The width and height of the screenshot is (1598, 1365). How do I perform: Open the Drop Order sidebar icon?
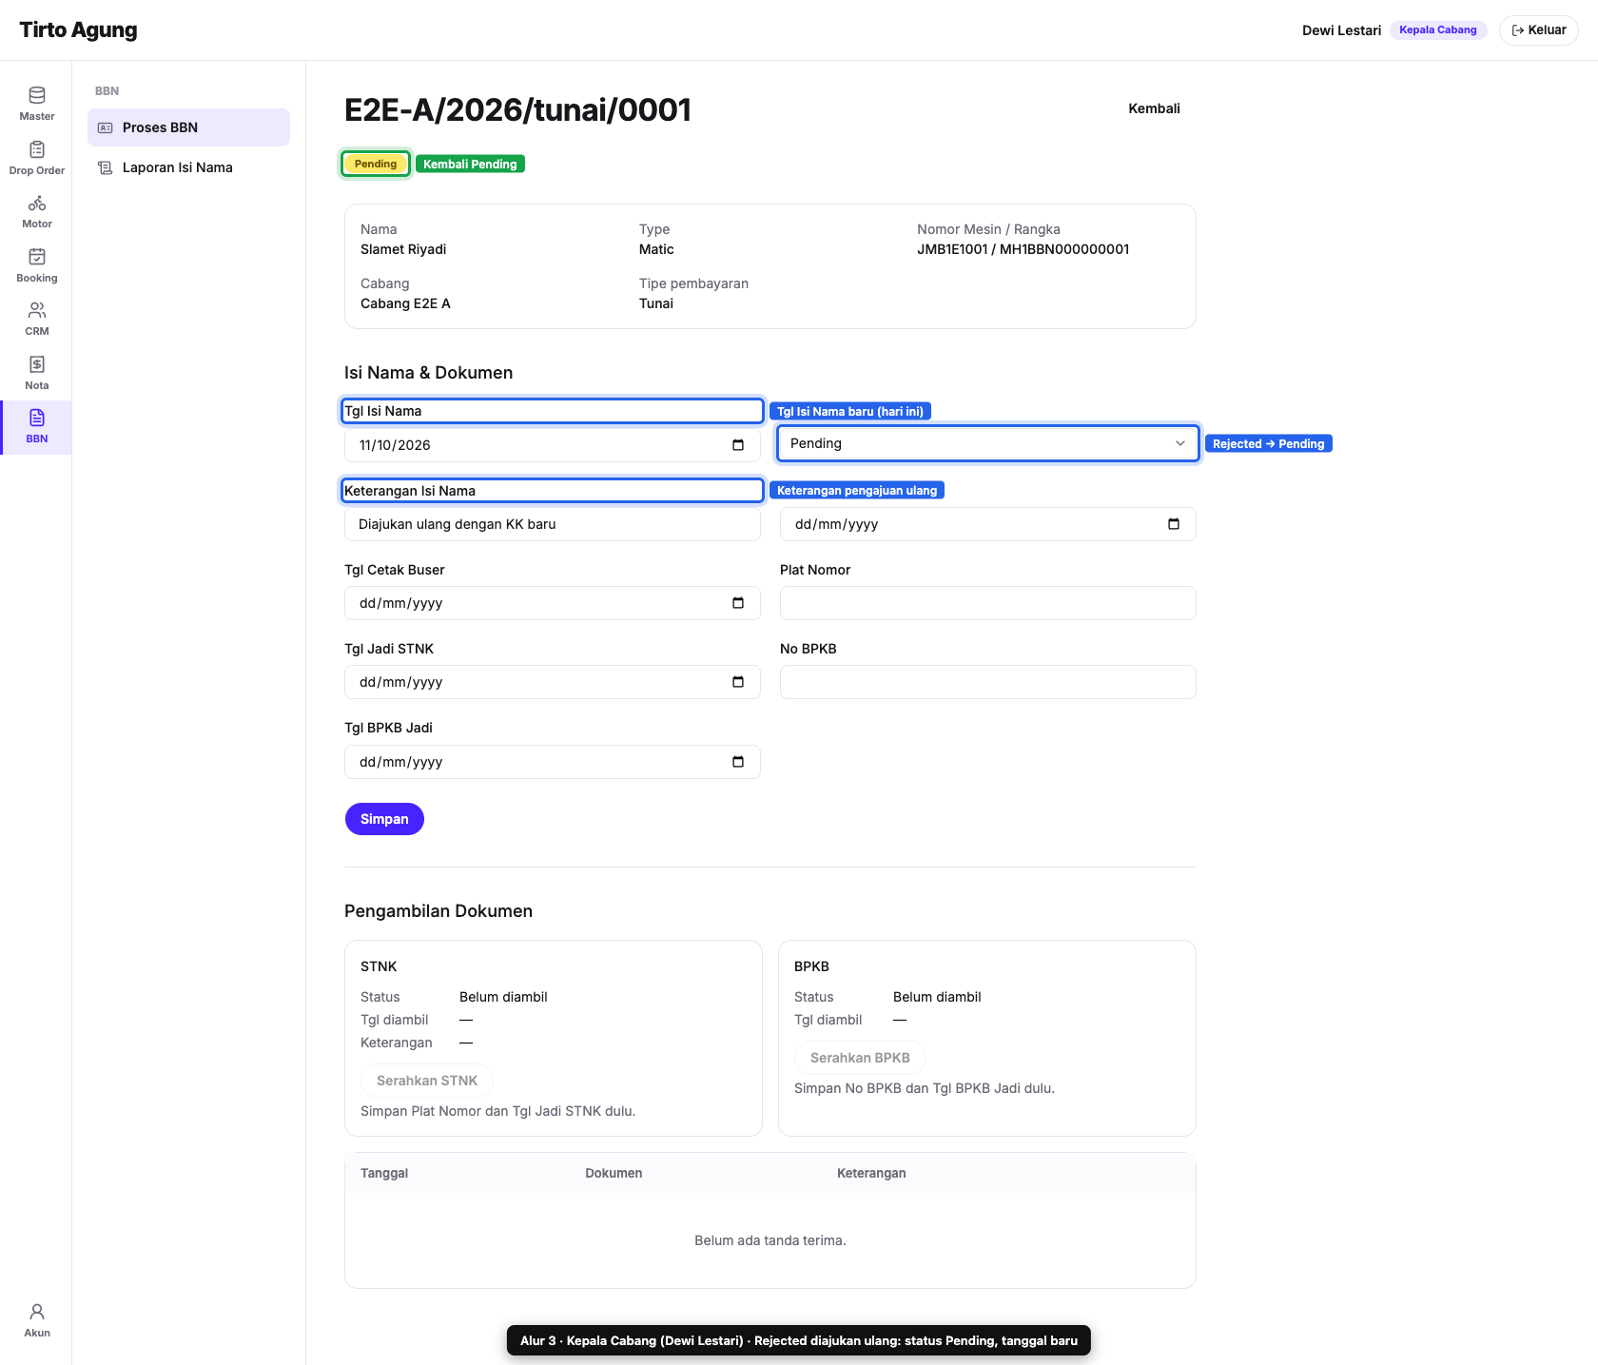[36, 158]
